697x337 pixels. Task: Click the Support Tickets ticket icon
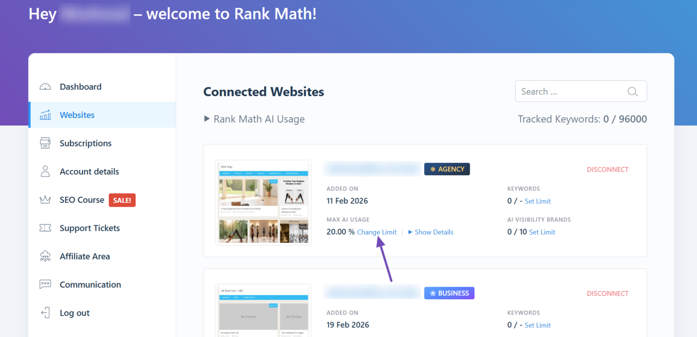(x=45, y=228)
